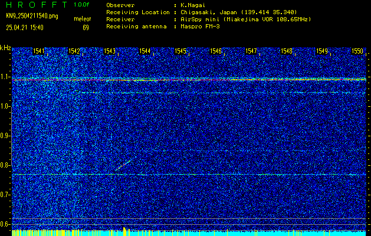Viewport: 371px width, 236px height.
Task: Click the 1542 time marker
Action: [74, 51]
